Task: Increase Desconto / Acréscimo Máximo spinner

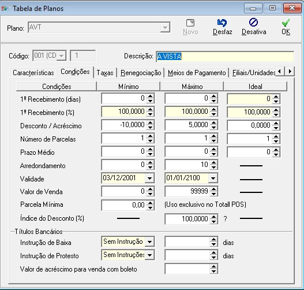Action: click(x=213, y=122)
